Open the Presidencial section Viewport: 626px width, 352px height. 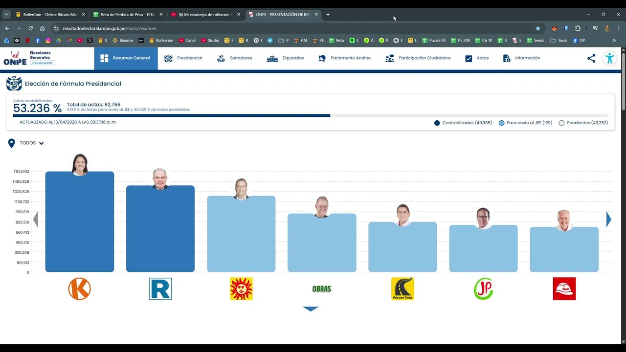click(183, 58)
